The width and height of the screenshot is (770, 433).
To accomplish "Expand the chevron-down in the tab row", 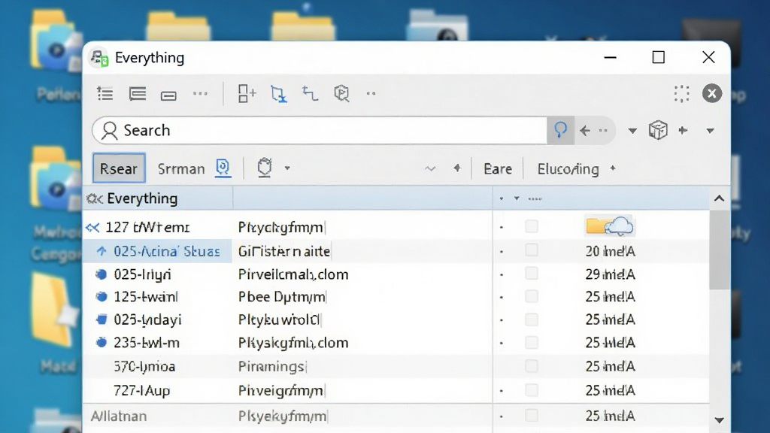I will click(x=430, y=169).
